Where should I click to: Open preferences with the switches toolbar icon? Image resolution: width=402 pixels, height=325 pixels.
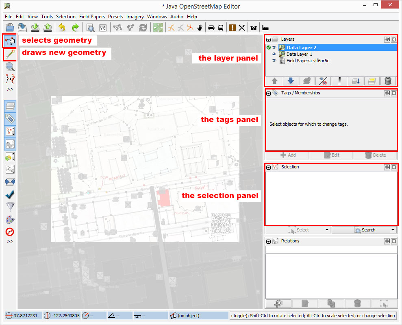[x=103, y=27]
